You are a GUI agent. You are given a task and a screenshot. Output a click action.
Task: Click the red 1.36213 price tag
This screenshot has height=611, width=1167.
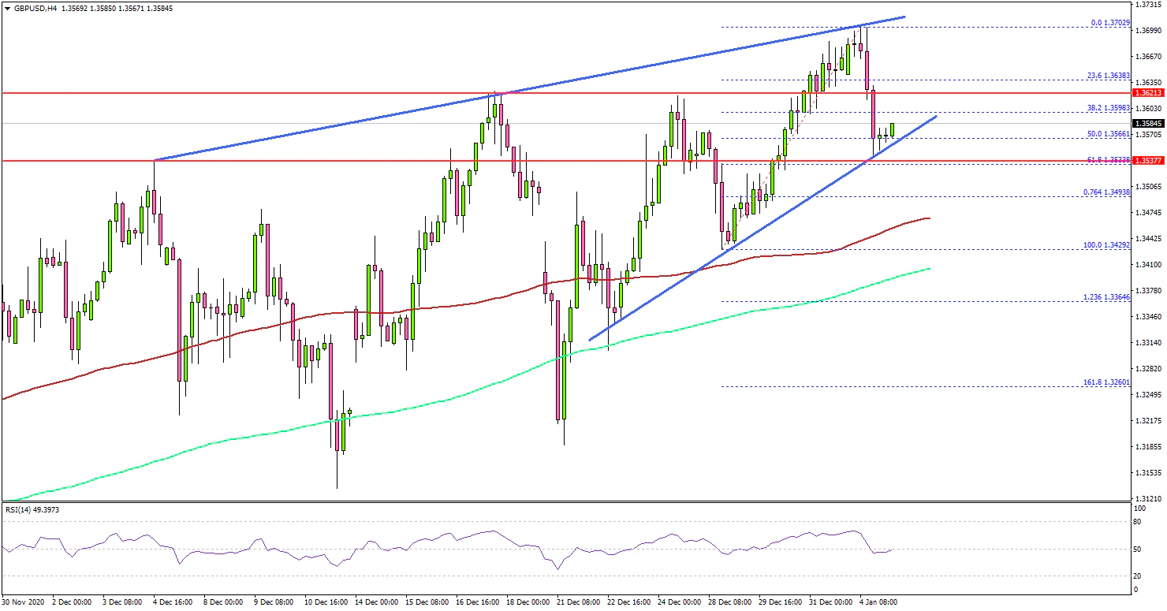tap(1149, 93)
